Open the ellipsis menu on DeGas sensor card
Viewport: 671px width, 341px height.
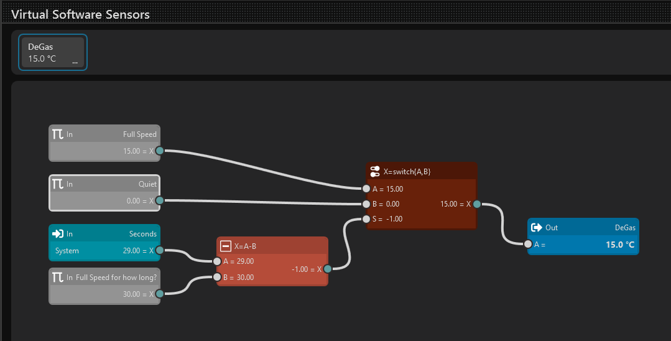75,62
